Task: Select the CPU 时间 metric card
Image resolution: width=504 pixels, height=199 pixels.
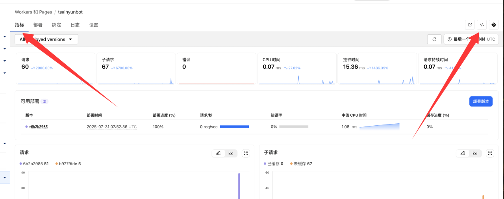Action: pos(296,68)
